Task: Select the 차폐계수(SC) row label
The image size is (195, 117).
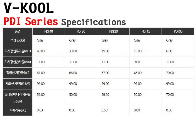Action: (18, 110)
